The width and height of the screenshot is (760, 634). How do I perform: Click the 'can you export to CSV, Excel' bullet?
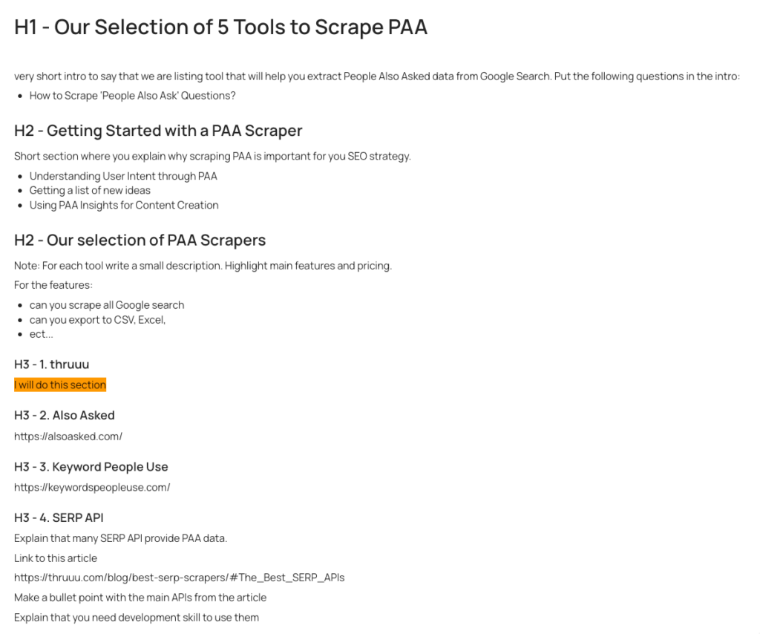(x=97, y=319)
